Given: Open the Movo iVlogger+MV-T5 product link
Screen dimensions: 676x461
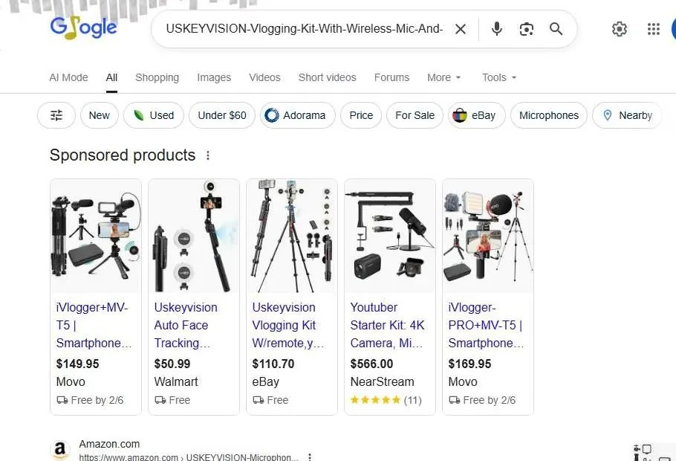Looking at the screenshot, I should point(94,325).
